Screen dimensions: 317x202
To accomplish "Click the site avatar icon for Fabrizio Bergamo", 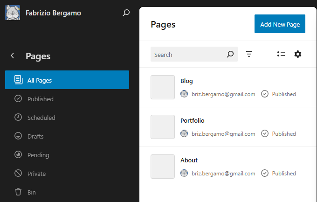I will [x=13, y=13].
